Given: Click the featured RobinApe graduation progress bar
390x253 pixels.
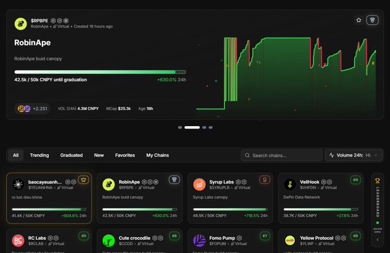Looking at the screenshot, I should [100, 72].
